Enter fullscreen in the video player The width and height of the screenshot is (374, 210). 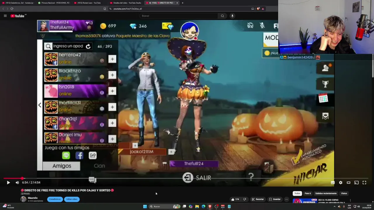pos(364,183)
